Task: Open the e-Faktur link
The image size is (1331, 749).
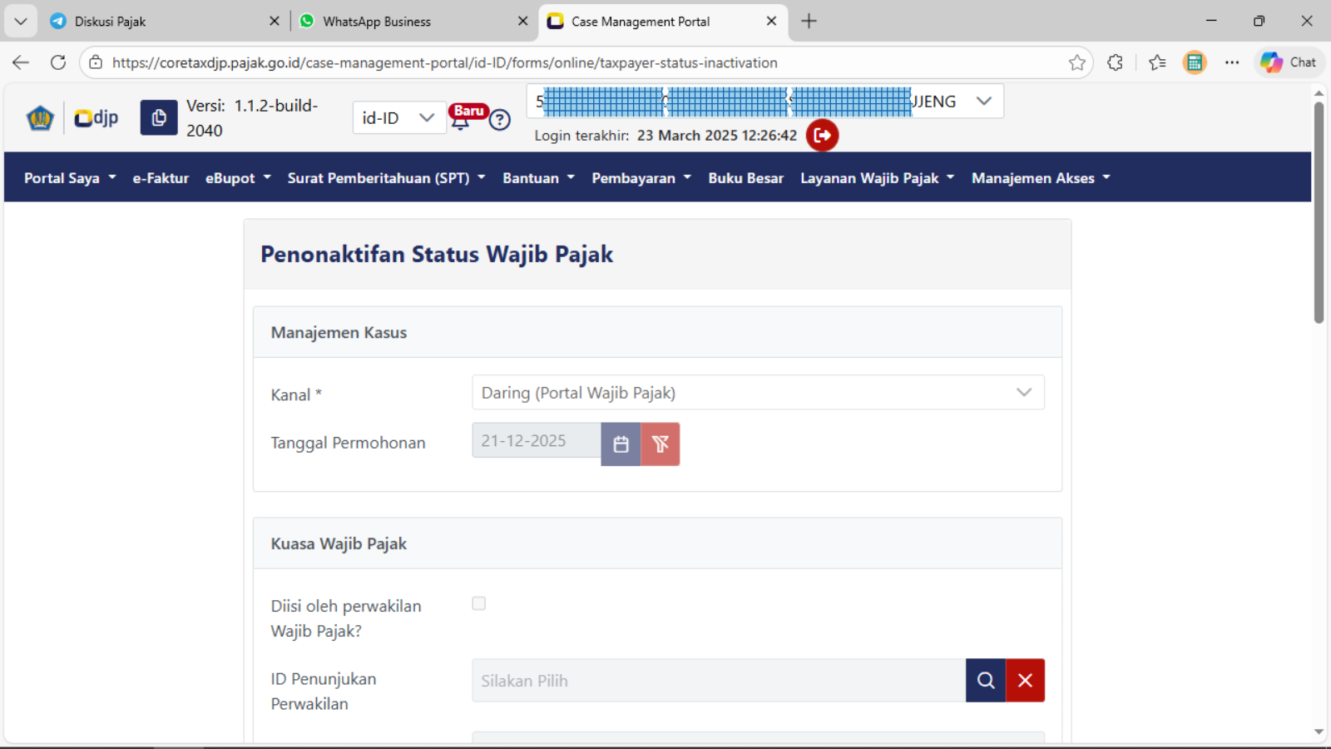Action: pos(161,178)
